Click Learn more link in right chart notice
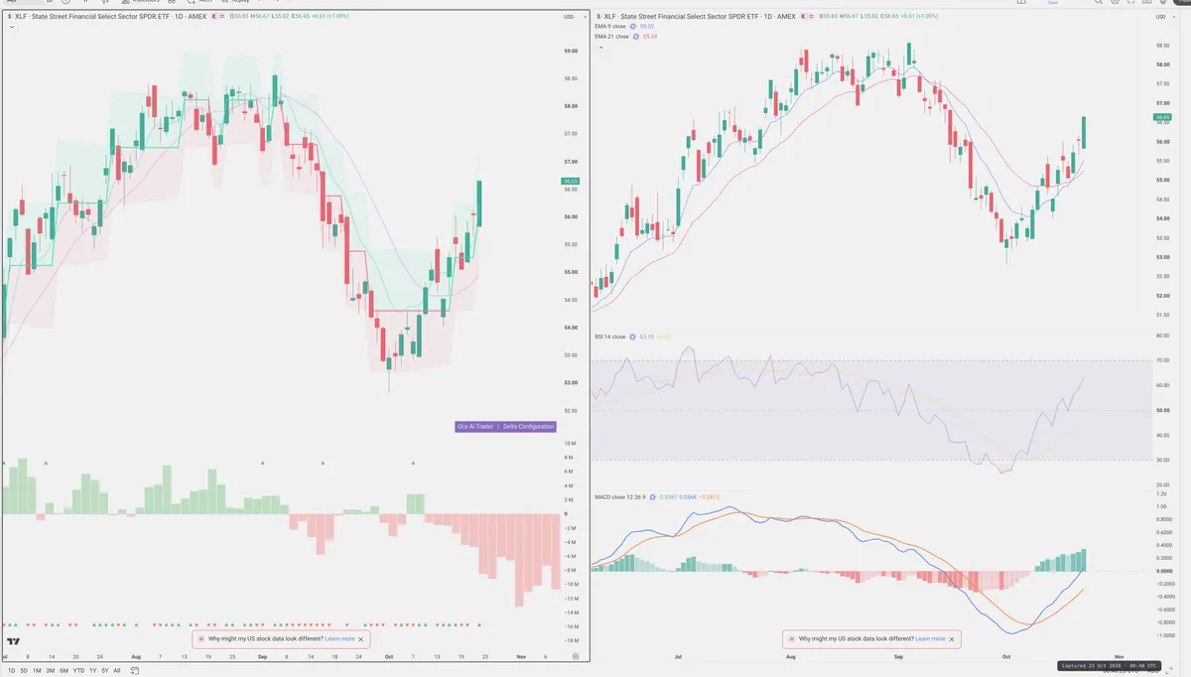1191x677 pixels. click(x=930, y=639)
